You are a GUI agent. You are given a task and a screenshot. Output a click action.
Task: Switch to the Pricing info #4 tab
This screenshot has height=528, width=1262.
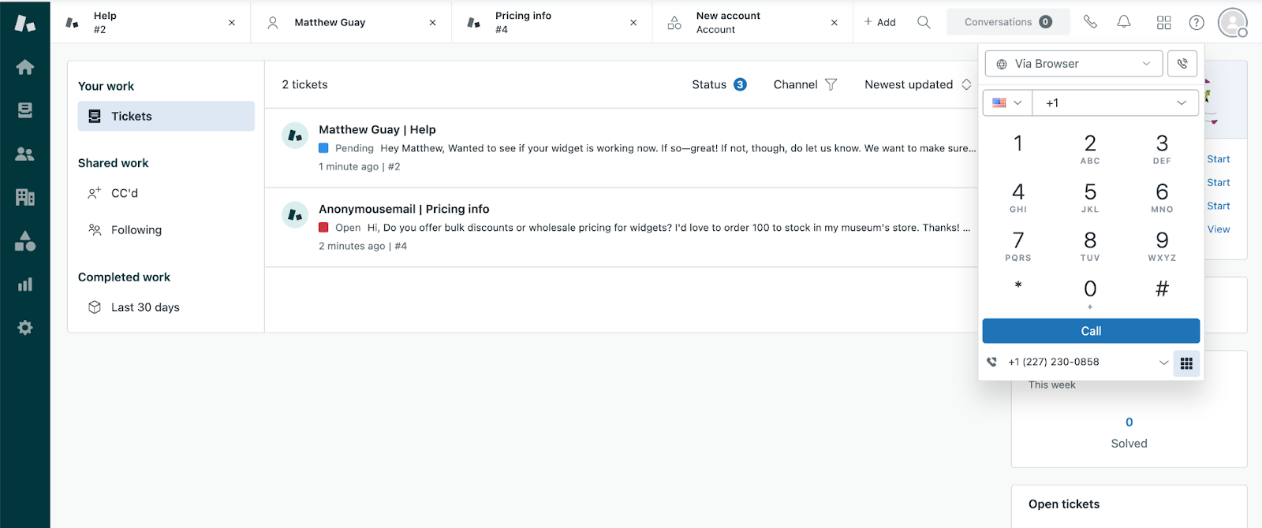[552, 22]
